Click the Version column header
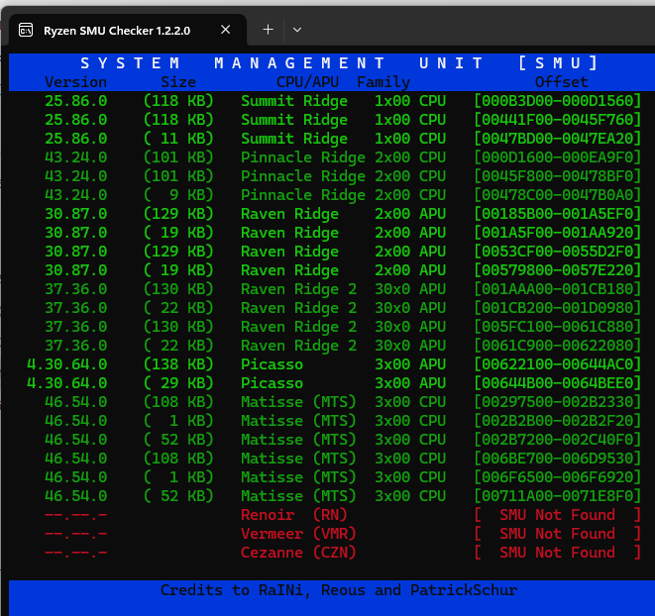This screenshot has width=655, height=616. click(x=75, y=82)
